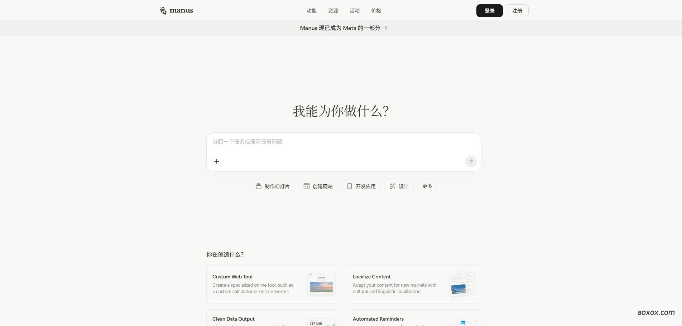Select the 开发应用 chip
Image resolution: width=682 pixels, height=326 pixels.
tap(361, 186)
